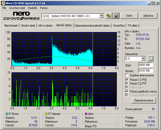161x130 pixels.
Task: Click the Start button
Action: pyautogui.click(x=129, y=16)
